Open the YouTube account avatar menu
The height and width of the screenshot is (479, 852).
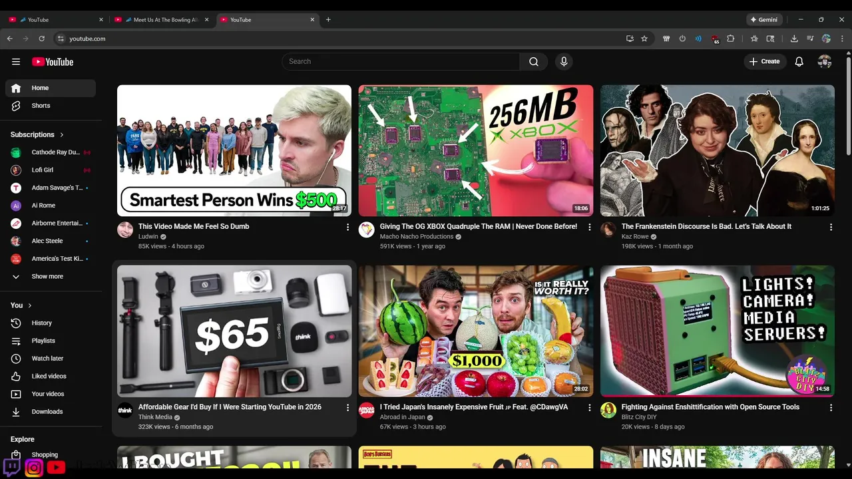tap(825, 62)
